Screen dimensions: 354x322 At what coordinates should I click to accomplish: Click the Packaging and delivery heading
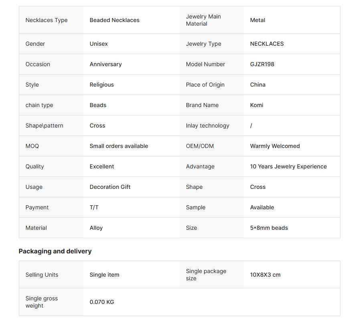pos(55,251)
